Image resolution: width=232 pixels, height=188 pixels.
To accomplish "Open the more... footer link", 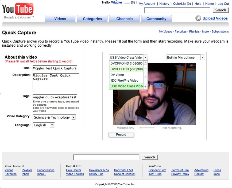I will click(42, 174).
